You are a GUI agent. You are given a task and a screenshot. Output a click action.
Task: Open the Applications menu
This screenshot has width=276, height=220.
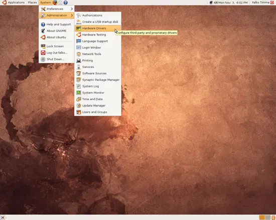coord(16,2)
